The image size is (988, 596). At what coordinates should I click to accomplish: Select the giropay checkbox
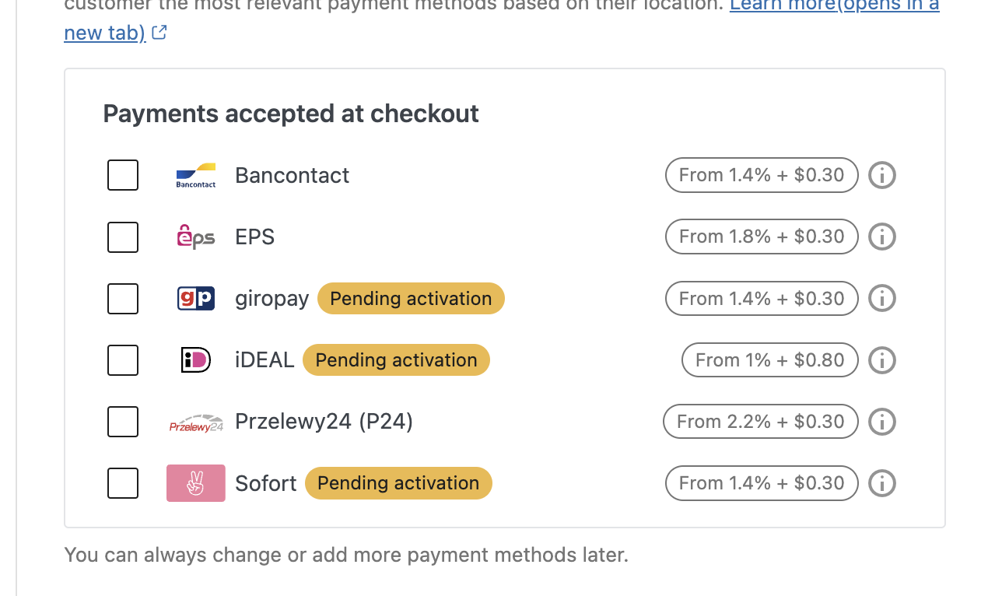coord(122,298)
